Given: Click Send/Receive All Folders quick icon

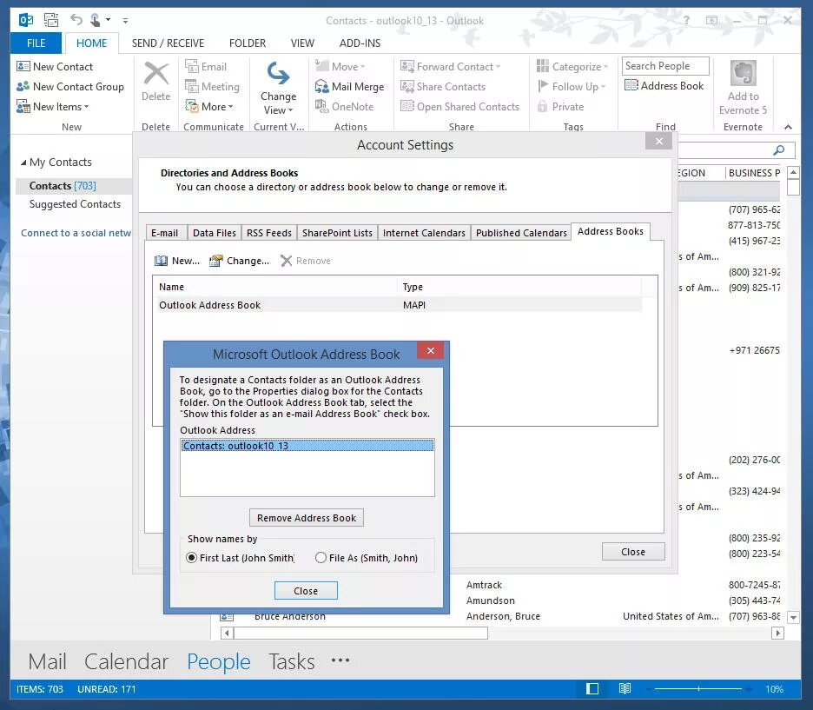Looking at the screenshot, I should (x=50, y=20).
